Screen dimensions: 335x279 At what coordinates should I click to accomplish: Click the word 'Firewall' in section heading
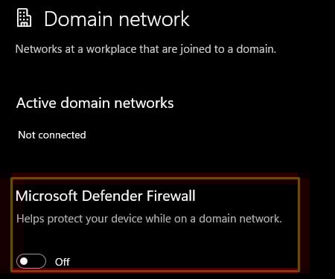[x=171, y=196]
